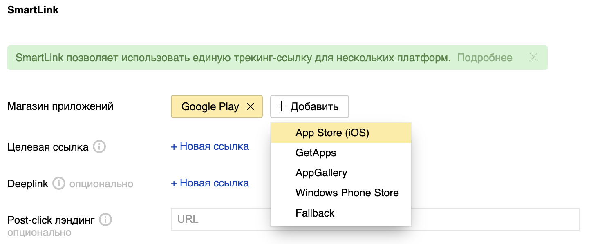Select Windows Phone Store option

pyautogui.click(x=347, y=193)
